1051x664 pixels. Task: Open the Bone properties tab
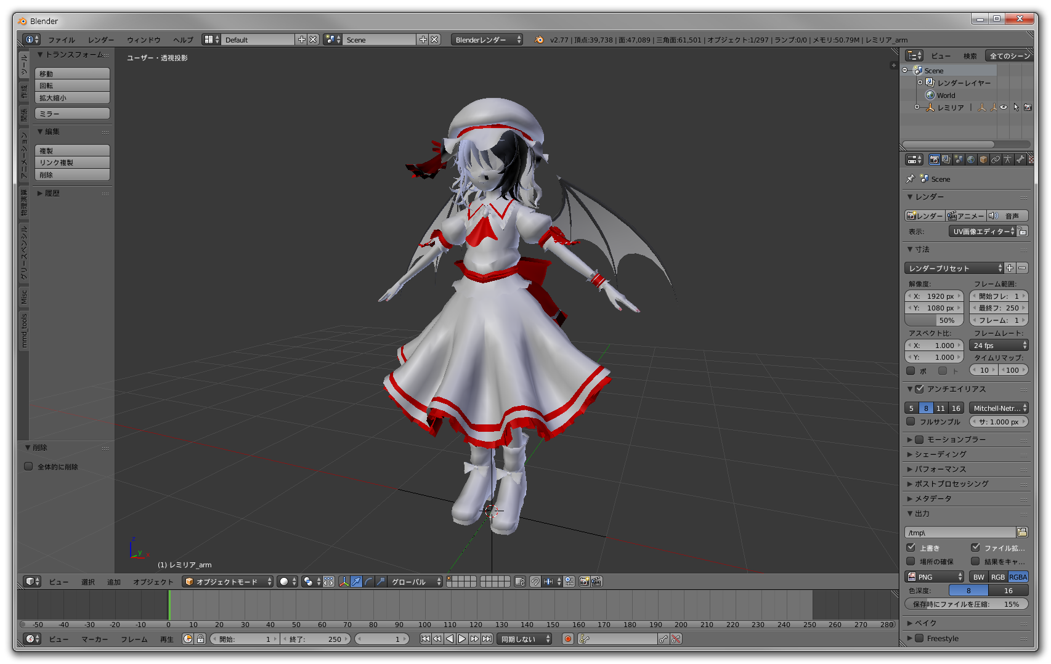point(1020,160)
